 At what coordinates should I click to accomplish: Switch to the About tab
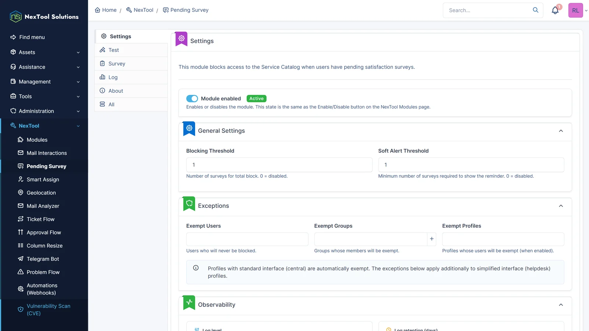pos(131,91)
